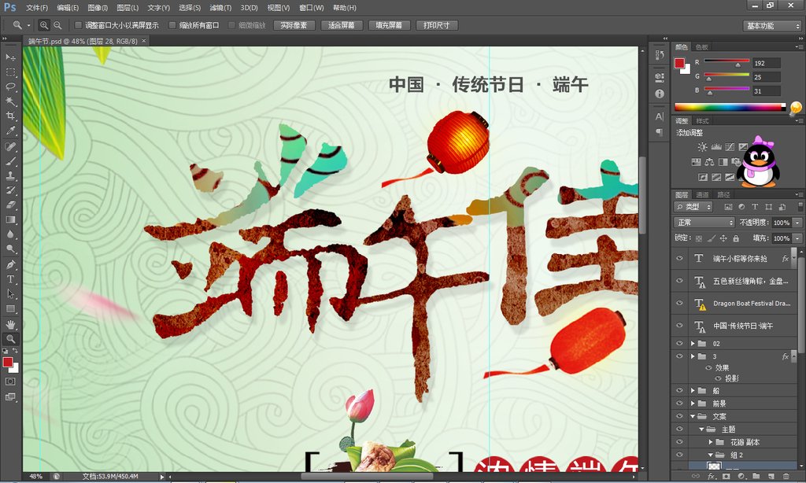Select the Brightness/Contrast adjustment icon
Viewport: 806px width, 483px height.
(x=703, y=147)
